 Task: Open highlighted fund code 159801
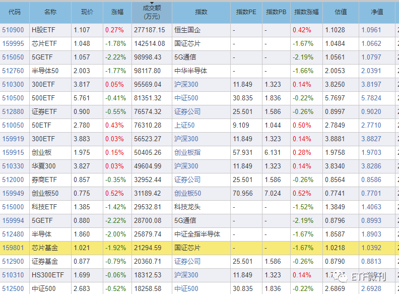click(13, 248)
